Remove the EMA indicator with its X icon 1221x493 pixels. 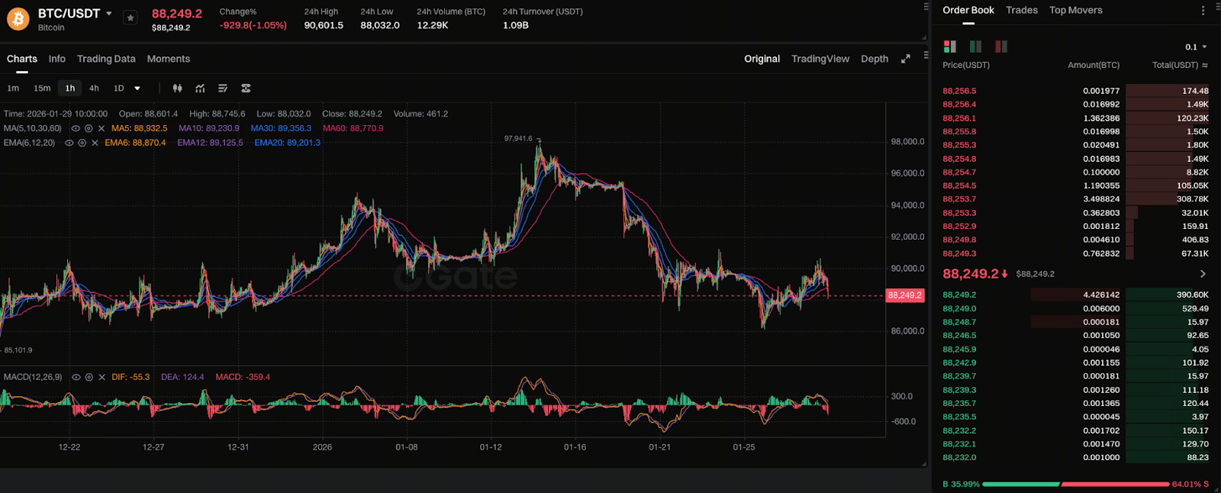click(95, 143)
